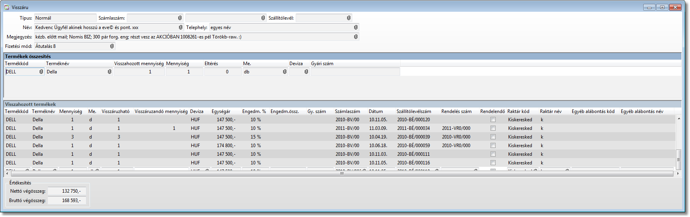Click the Visszahozott mennyiség summary cell
690x217 pixels.
pyautogui.click(x=139, y=72)
